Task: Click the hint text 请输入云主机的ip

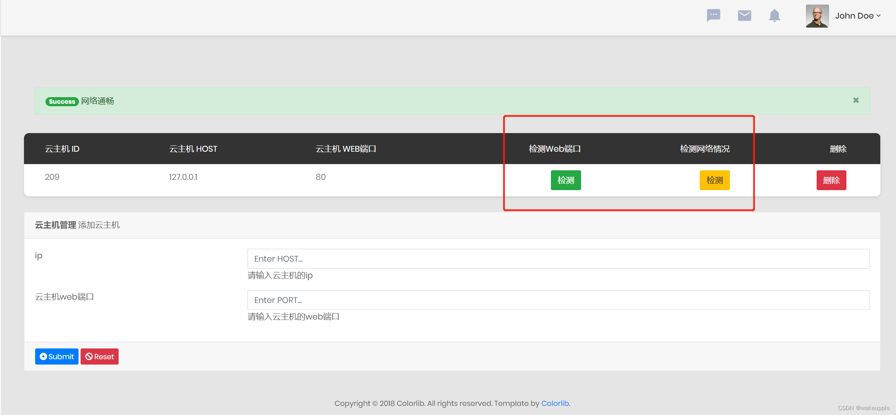Action: click(280, 275)
